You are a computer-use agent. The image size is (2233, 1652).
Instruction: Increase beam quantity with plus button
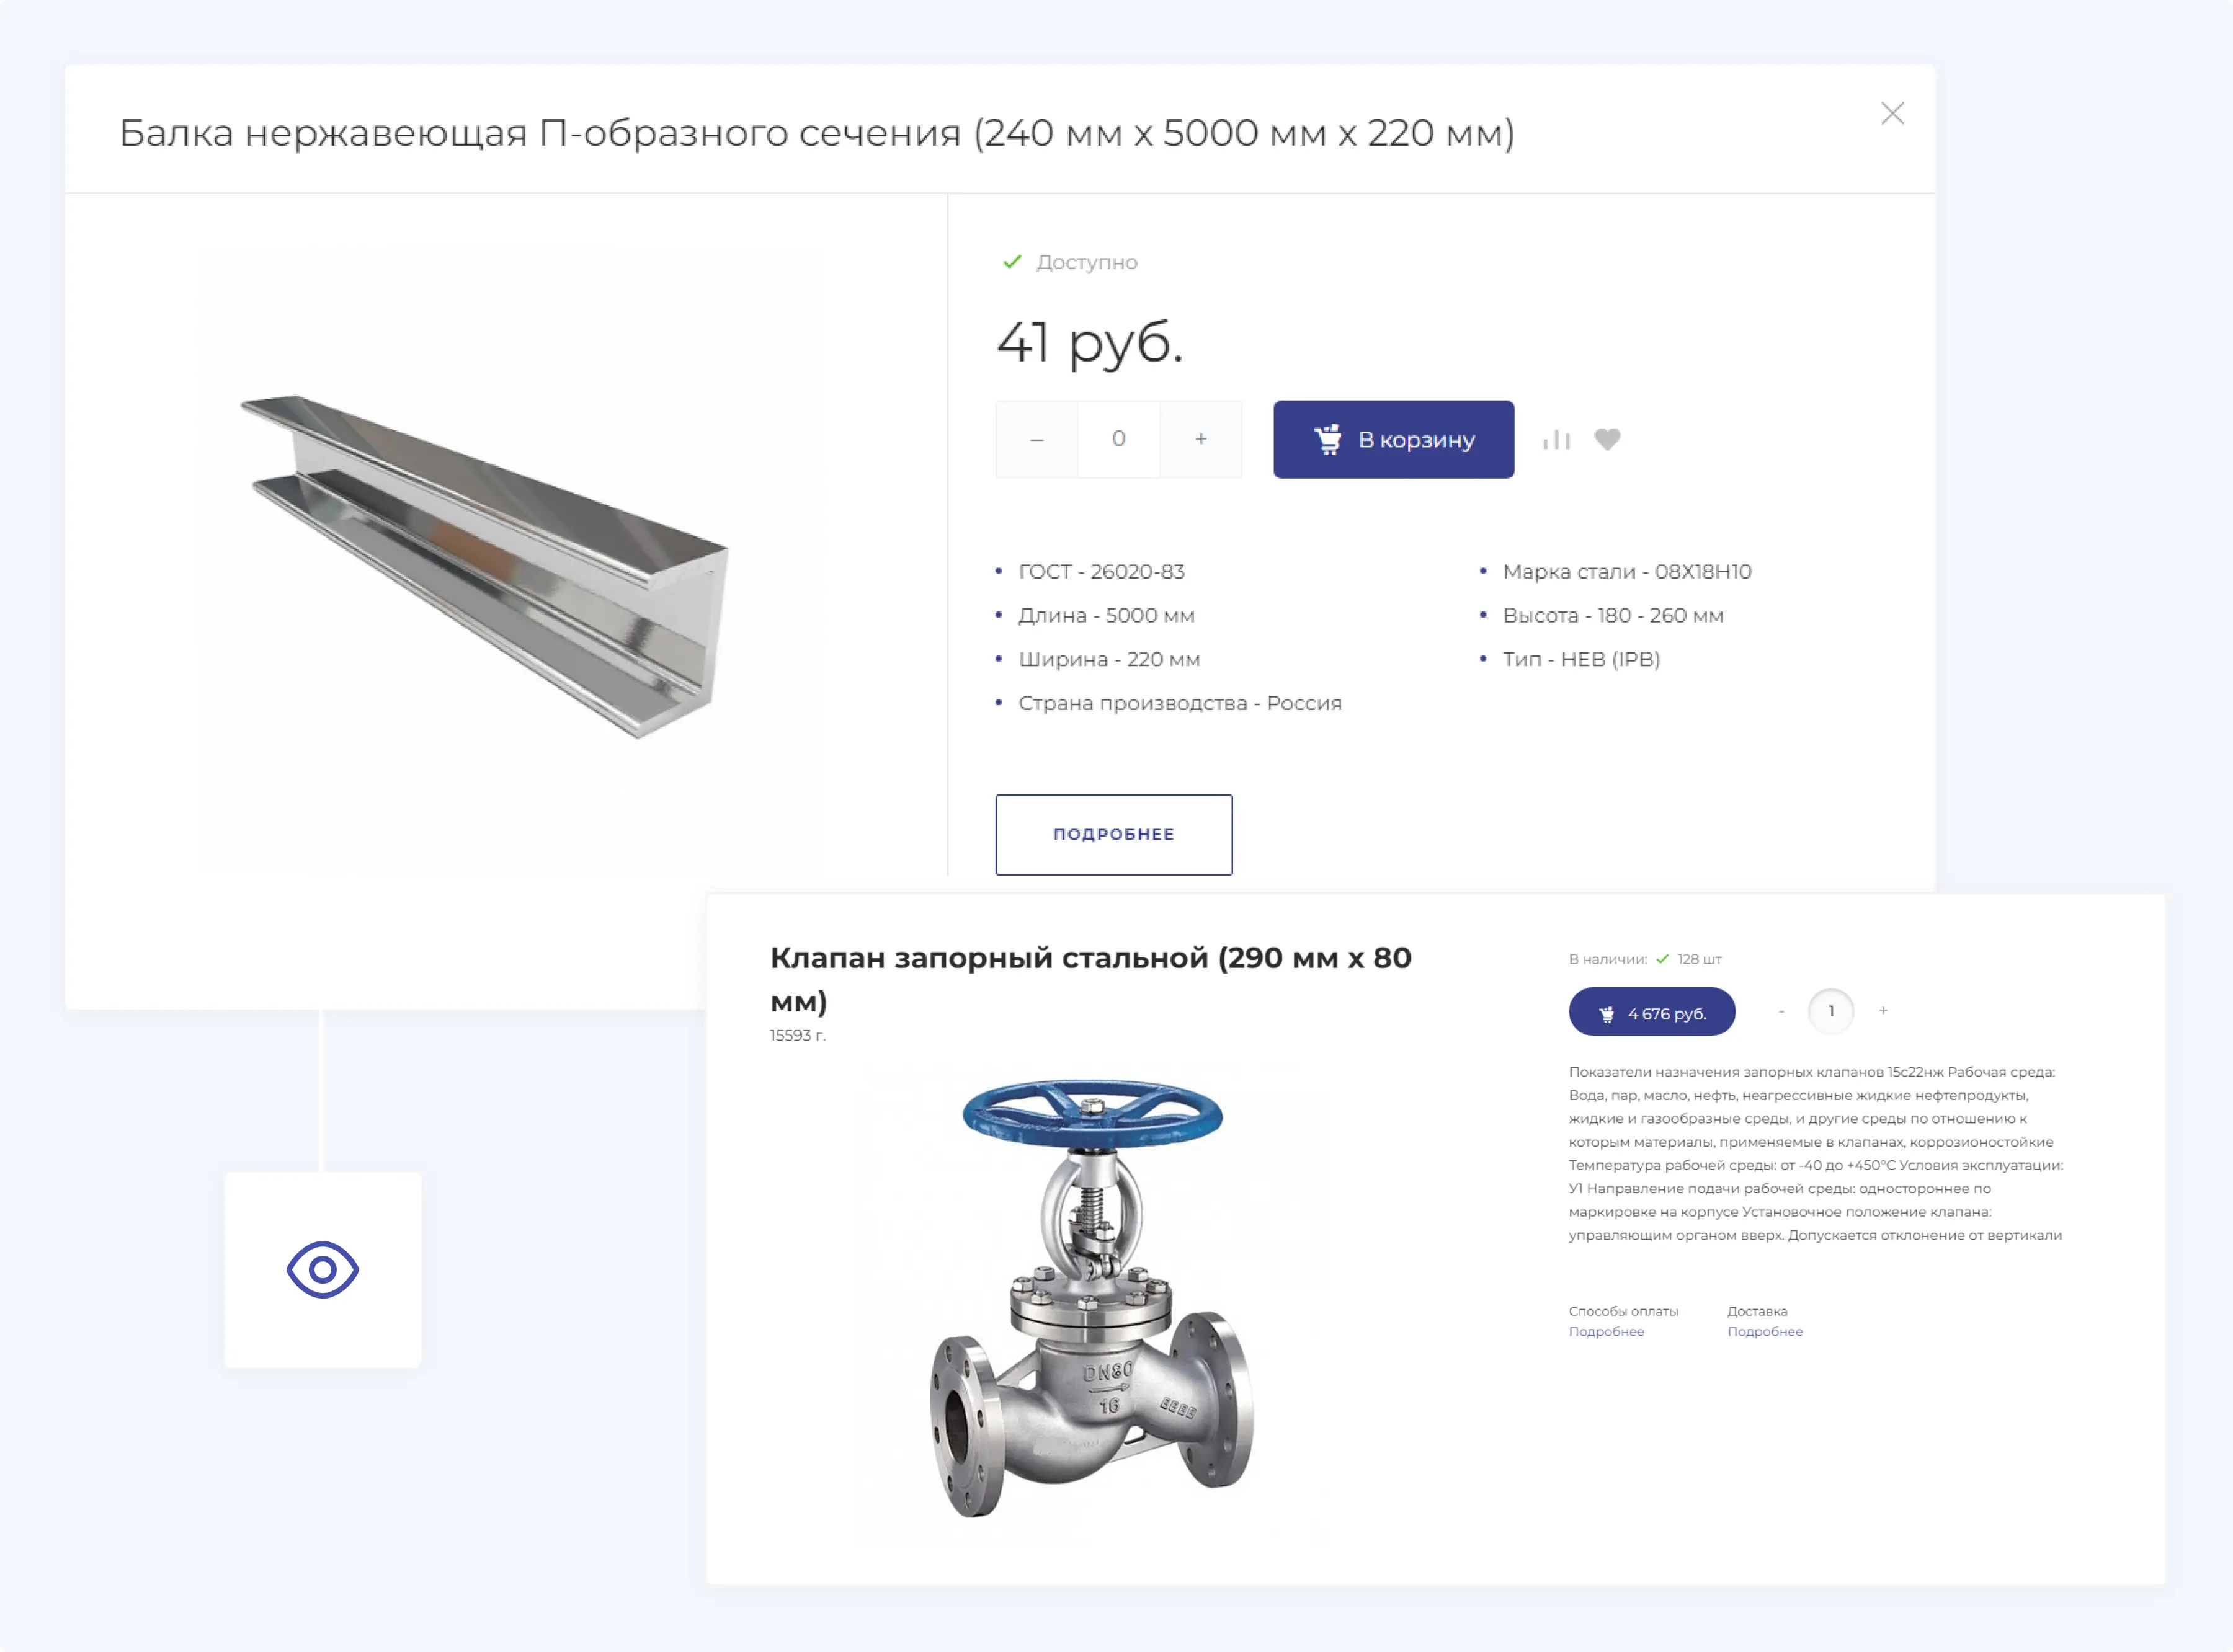click(x=1201, y=439)
